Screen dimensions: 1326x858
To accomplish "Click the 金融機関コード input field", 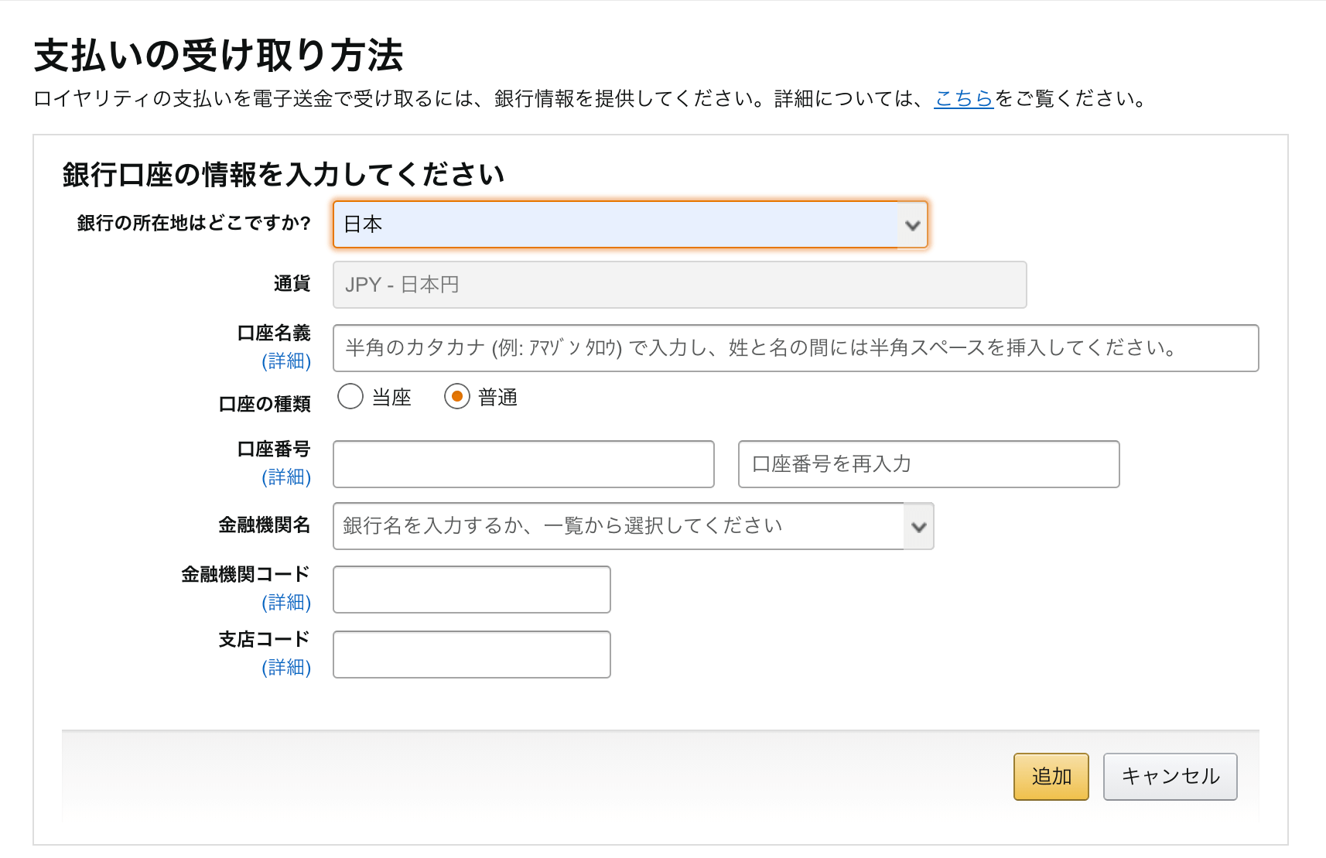I will coord(471,590).
